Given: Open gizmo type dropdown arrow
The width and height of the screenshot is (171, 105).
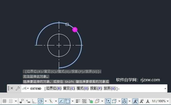Looking at the screenshot, I should click(x=130, y=101).
